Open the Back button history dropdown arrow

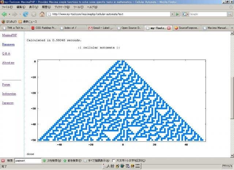click(10, 14)
